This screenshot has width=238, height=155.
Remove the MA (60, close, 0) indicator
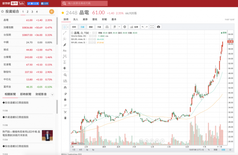pos(95,43)
